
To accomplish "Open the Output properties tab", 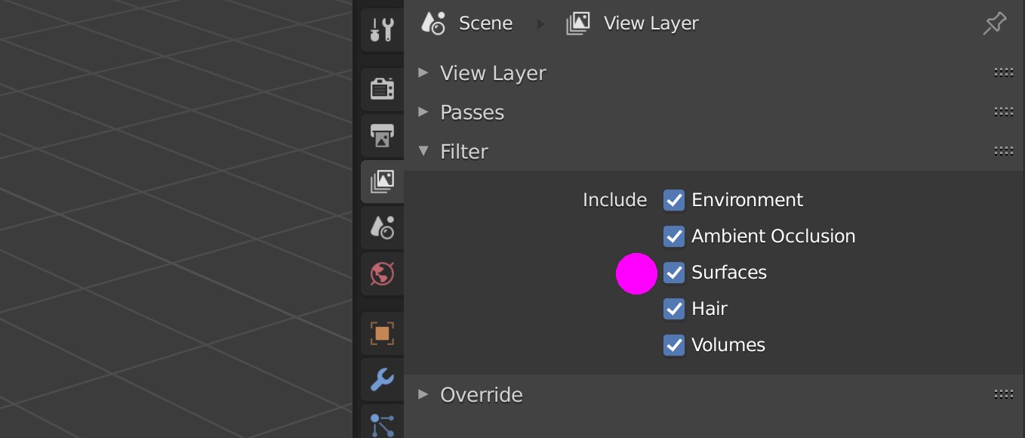I will tap(381, 136).
